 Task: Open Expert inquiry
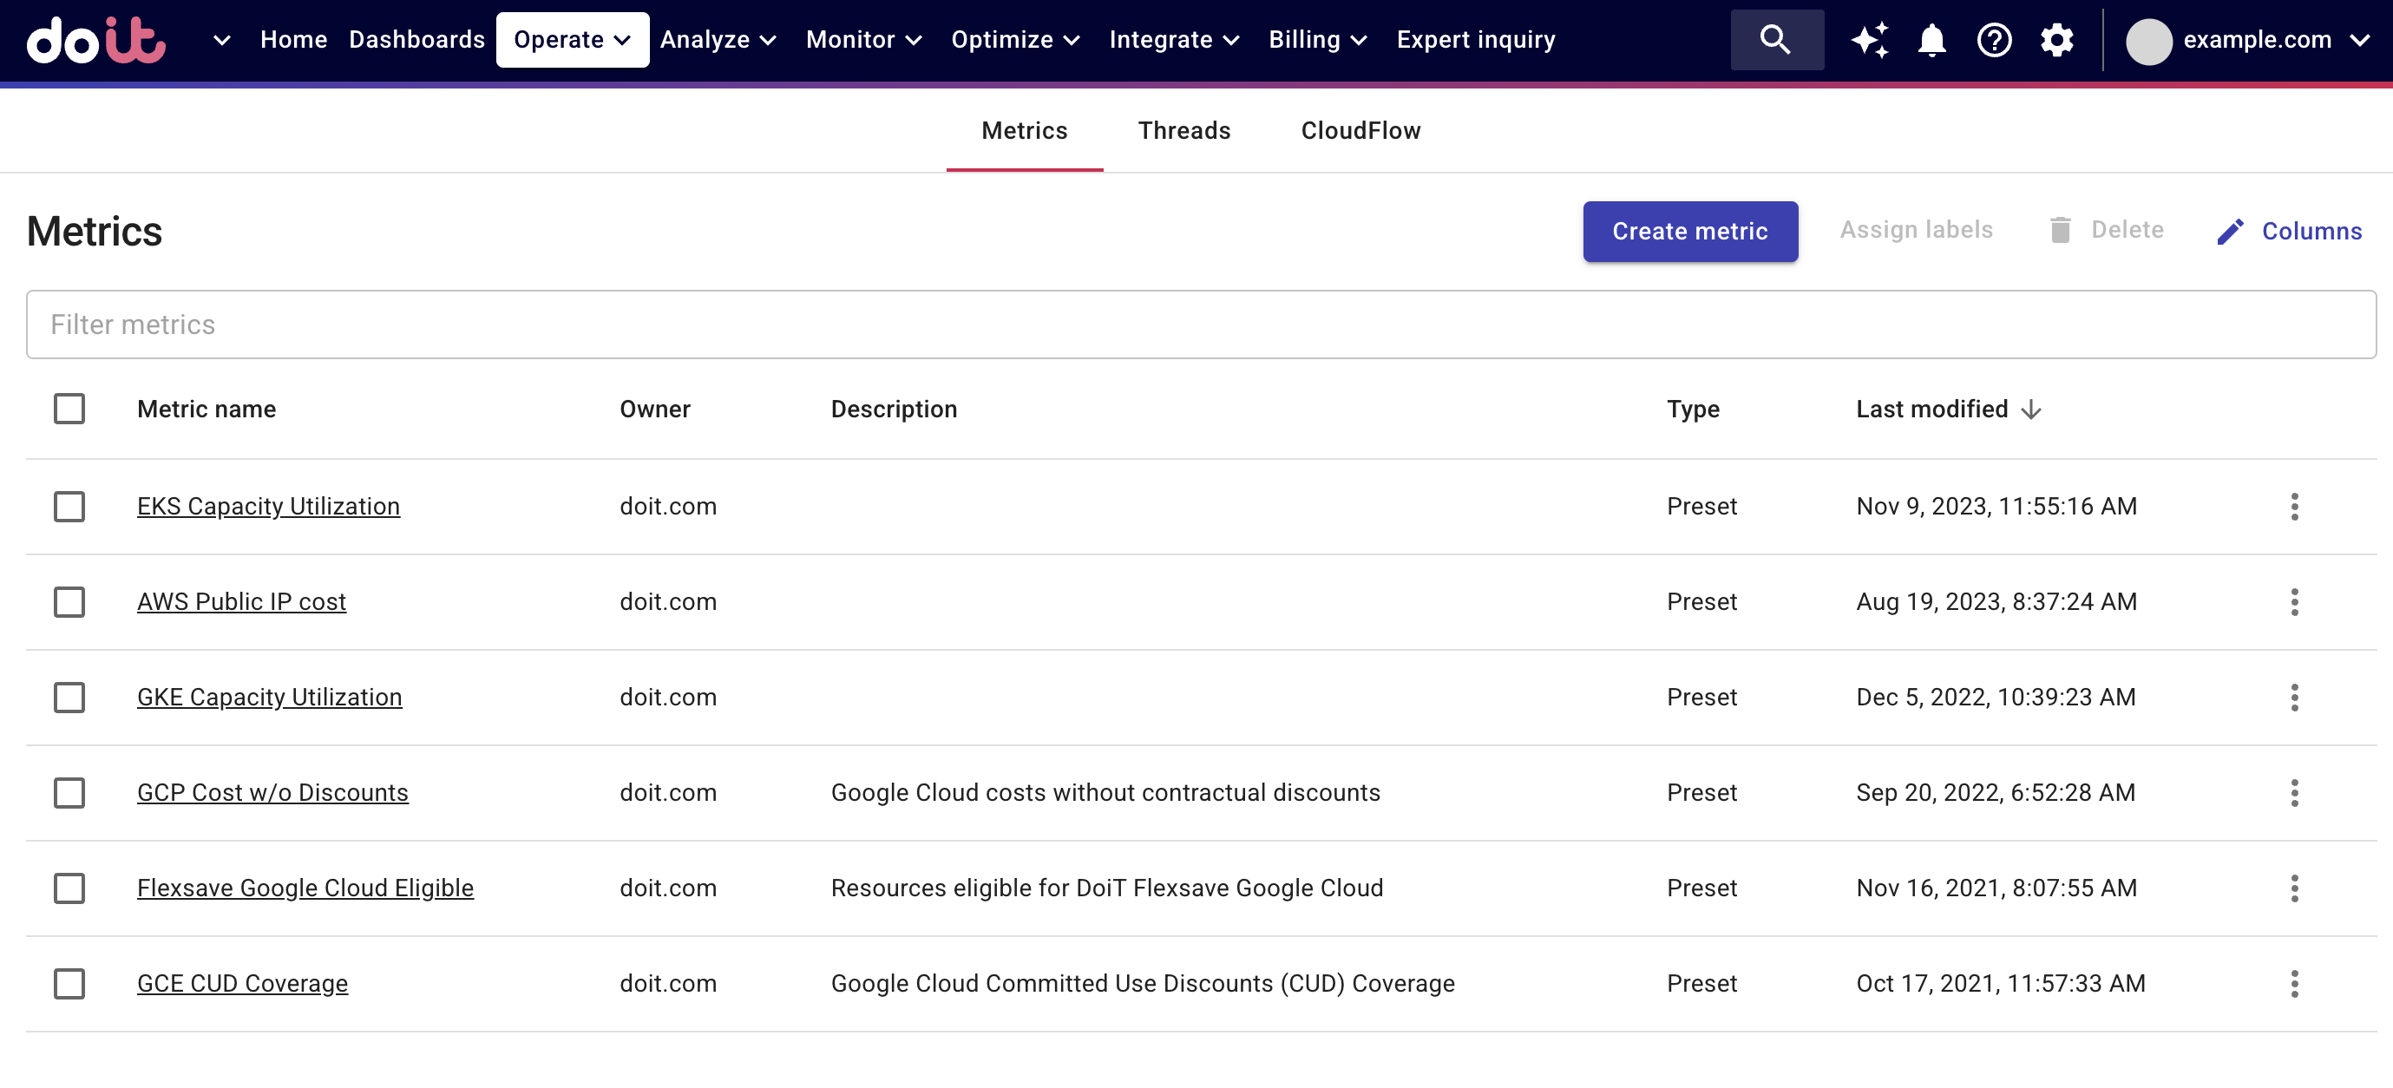1475,40
